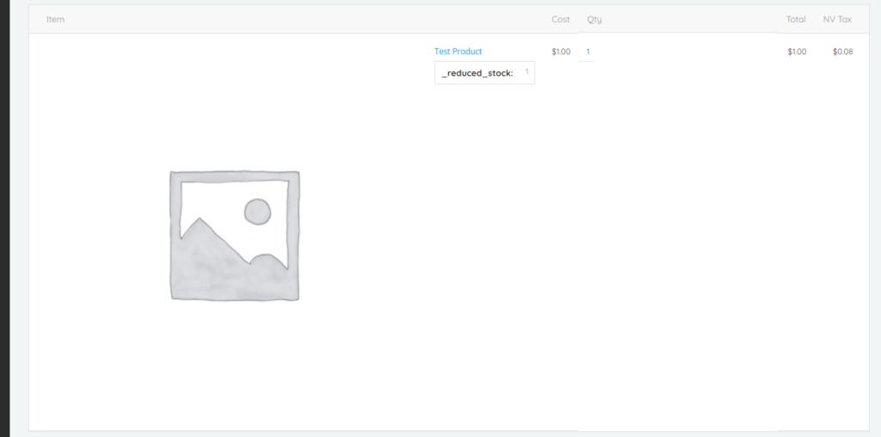Click blank row area between quantity and total
Viewport: 881px width, 437px height.
point(688,52)
